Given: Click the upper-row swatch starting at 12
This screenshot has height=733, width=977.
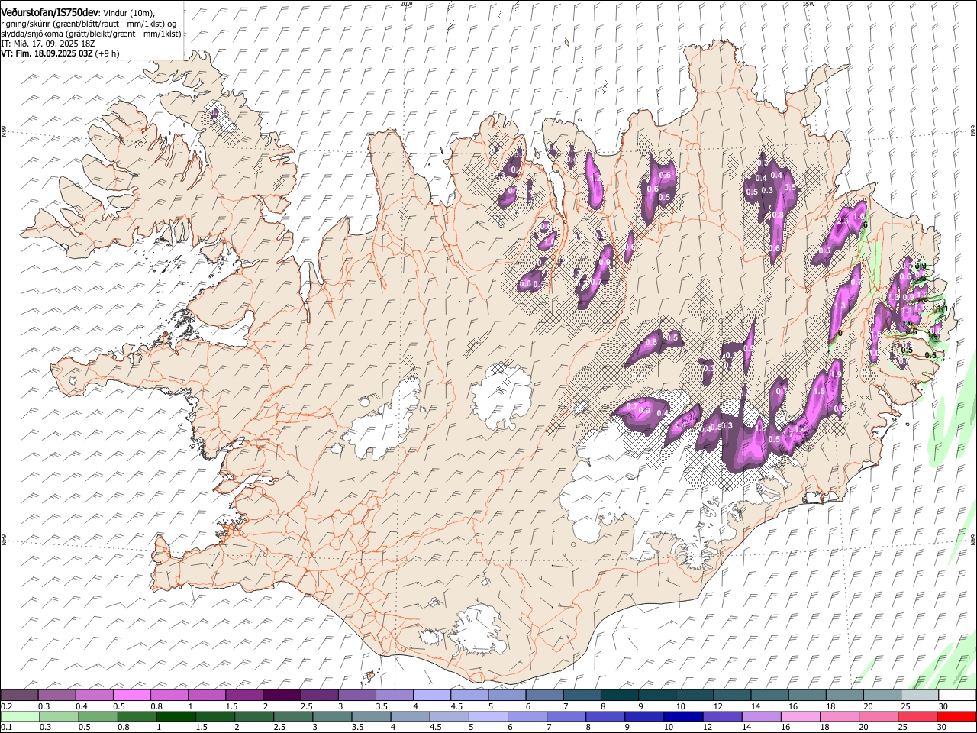Looking at the screenshot, I should pyautogui.click(x=733, y=695).
